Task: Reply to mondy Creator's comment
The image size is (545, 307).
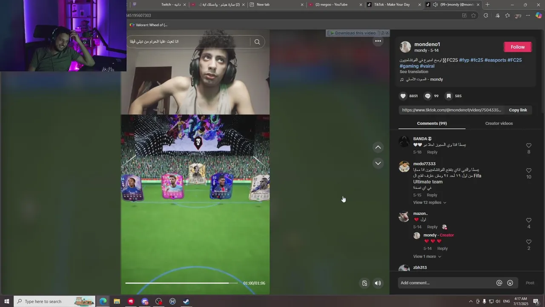Action: pos(442,249)
